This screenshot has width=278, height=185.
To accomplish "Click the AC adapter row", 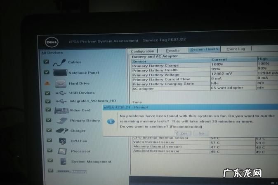I will pos(205,88).
